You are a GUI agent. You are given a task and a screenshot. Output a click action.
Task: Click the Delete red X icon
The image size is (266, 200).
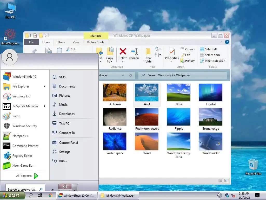123,51
